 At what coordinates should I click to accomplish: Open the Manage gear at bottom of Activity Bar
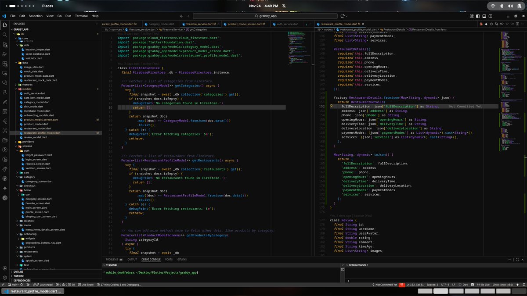coord(5,278)
